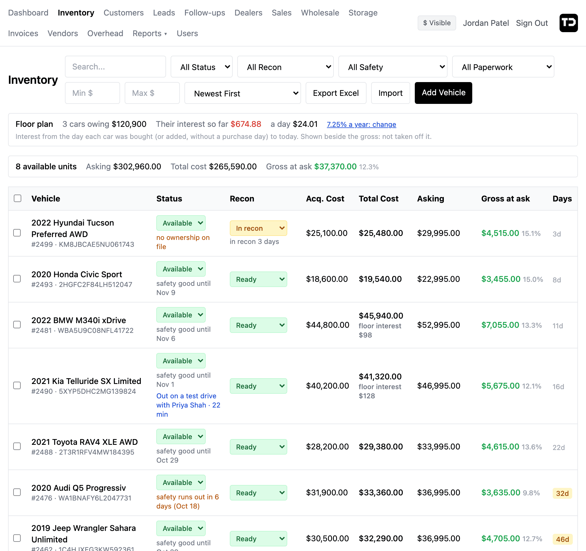
Task: Click the Max $ price field
Action: (152, 93)
